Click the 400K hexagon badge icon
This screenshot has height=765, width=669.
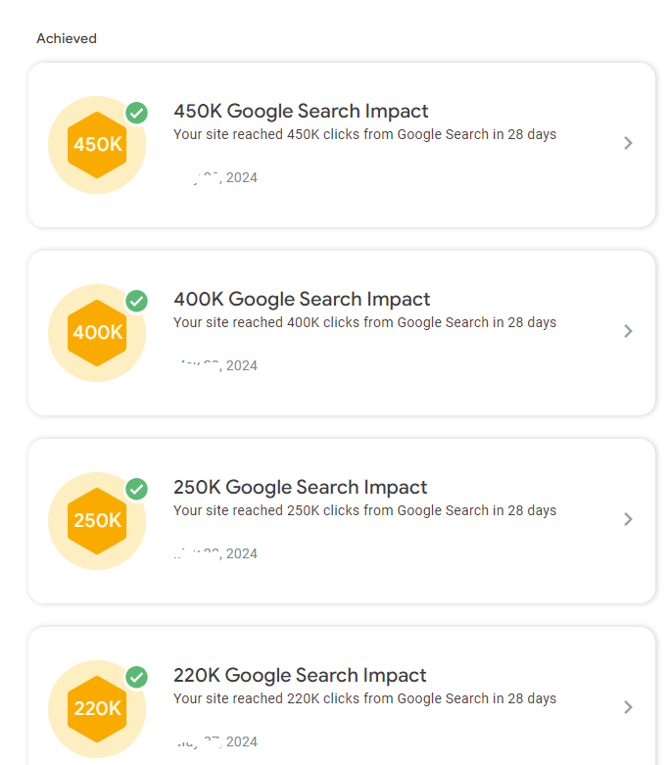(97, 333)
